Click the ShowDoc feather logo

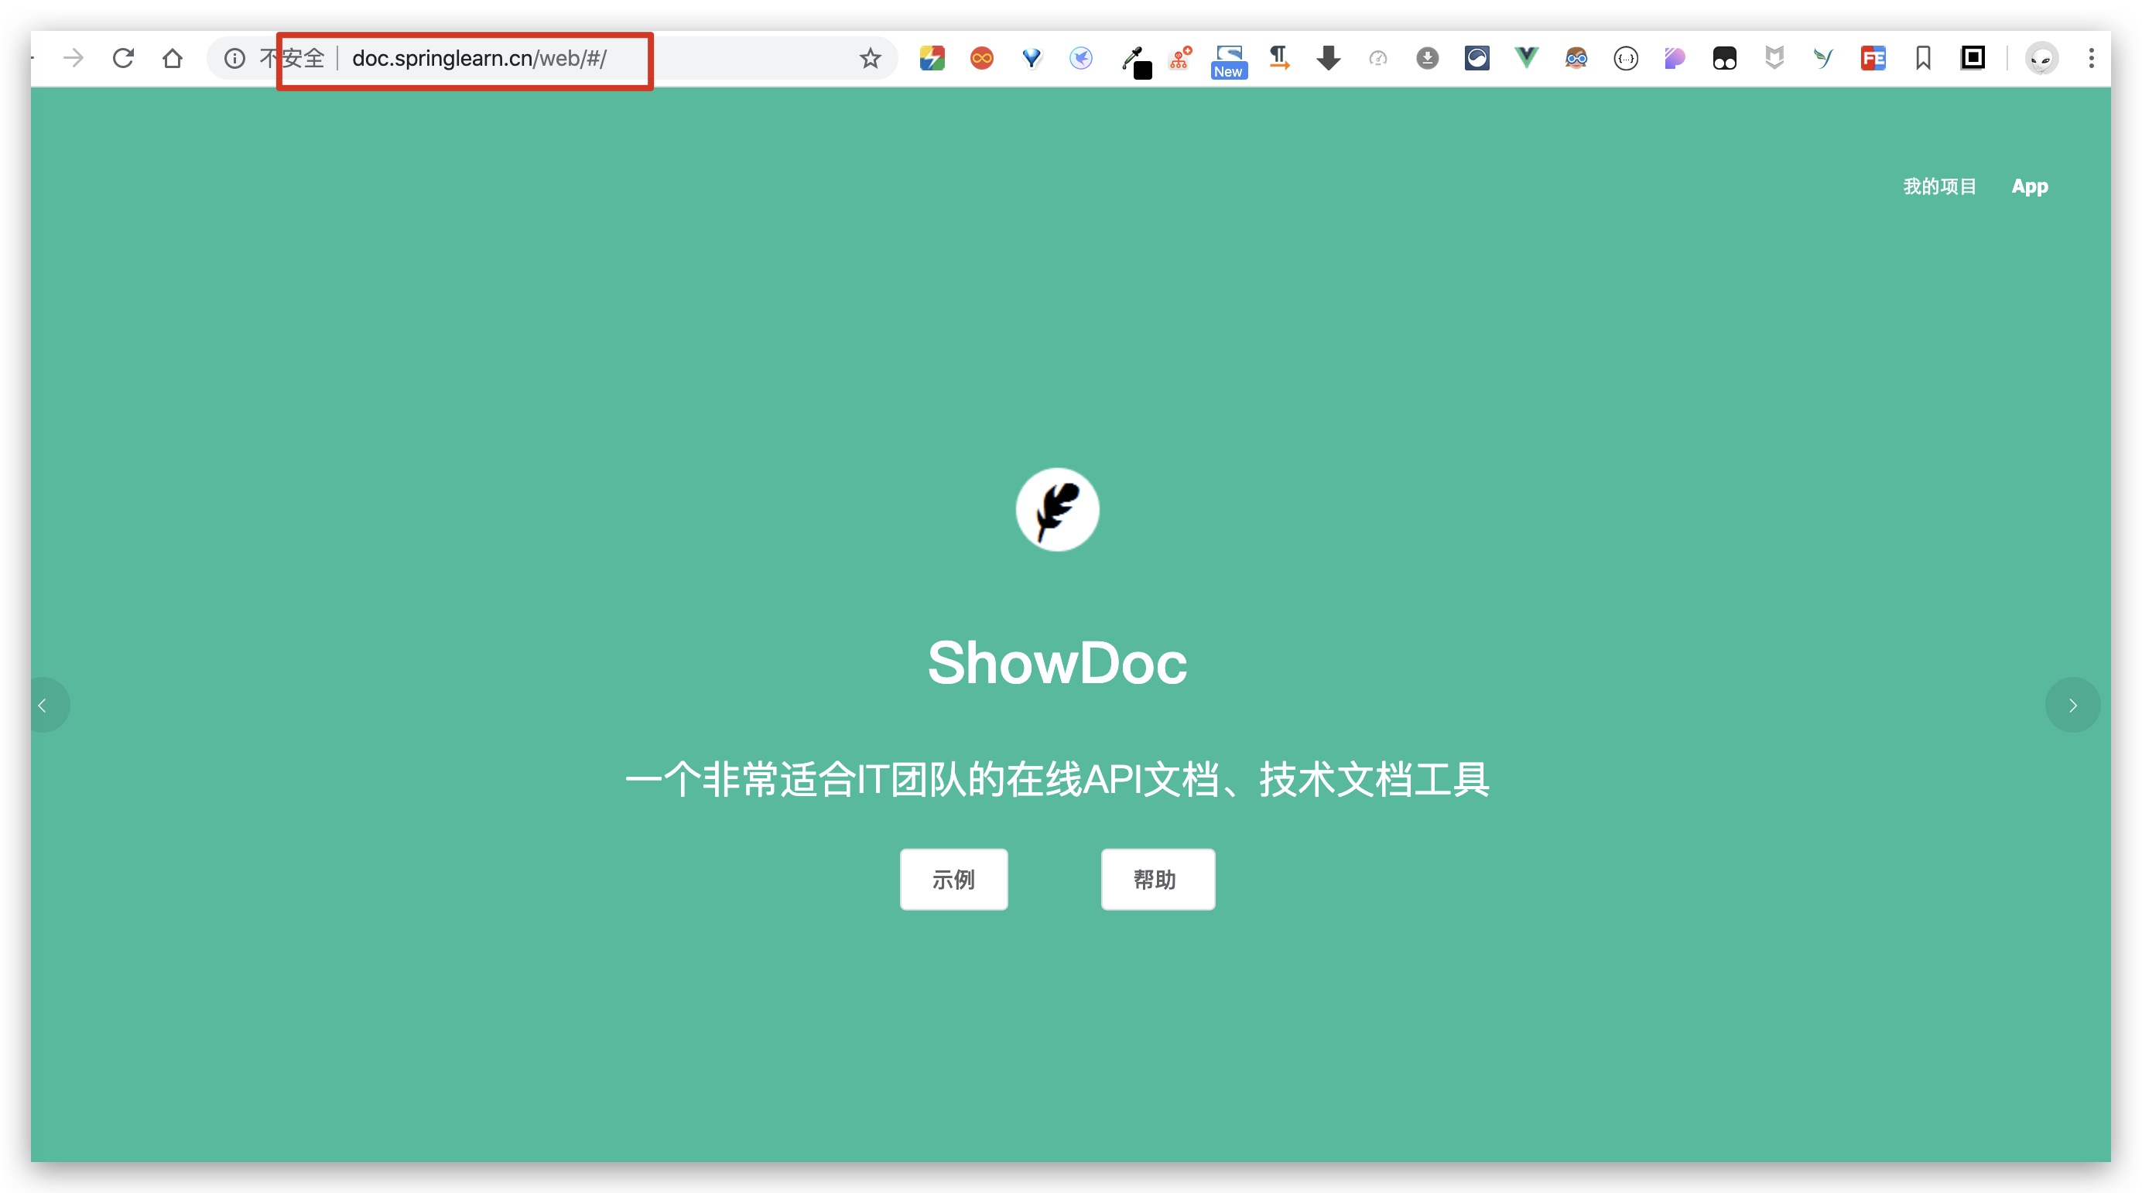(x=1057, y=509)
